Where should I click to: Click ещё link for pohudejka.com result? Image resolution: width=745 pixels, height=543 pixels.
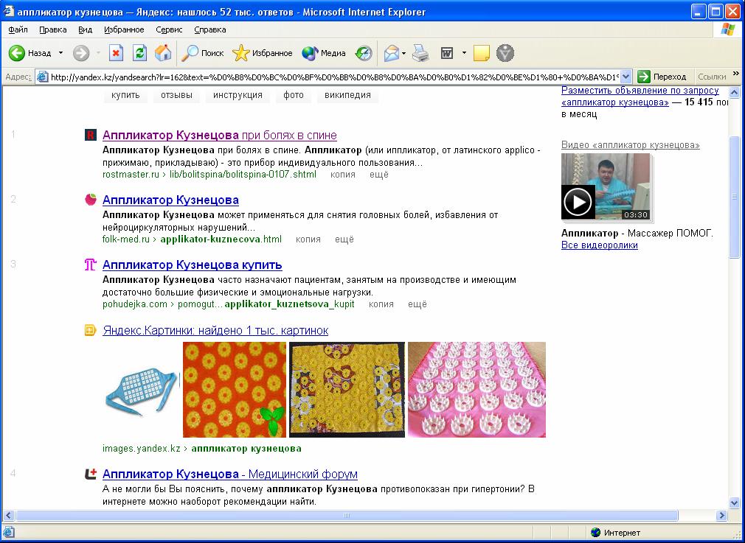click(417, 304)
